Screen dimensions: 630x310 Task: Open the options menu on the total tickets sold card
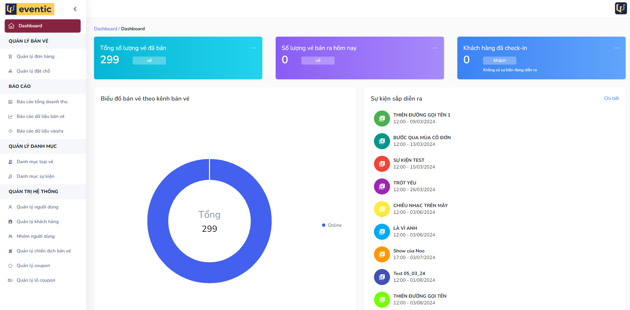[x=253, y=48]
